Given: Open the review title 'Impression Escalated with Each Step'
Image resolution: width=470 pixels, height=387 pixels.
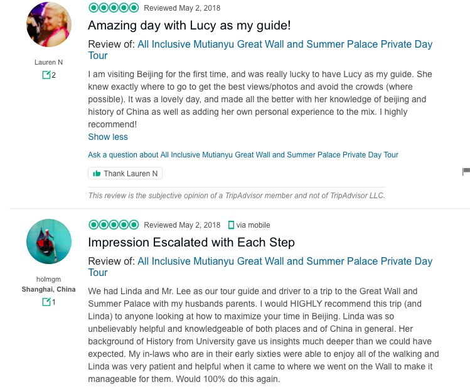Looking at the screenshot, I should pos(191,242).
